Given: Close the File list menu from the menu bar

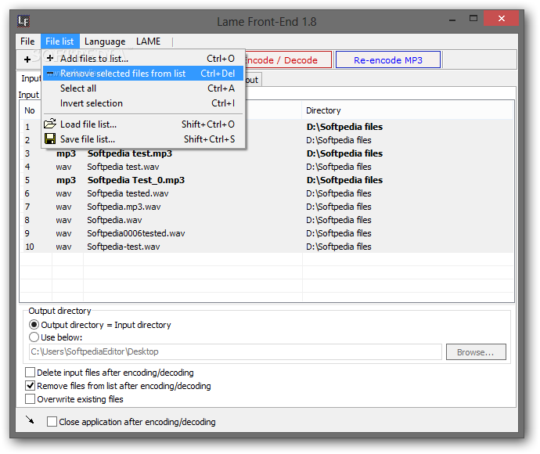Looking at the screenshot, I should 60,41.
